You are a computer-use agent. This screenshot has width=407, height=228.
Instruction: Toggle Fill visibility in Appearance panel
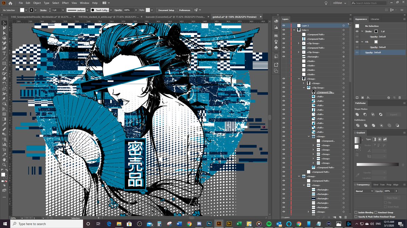(x=357, y=42)
